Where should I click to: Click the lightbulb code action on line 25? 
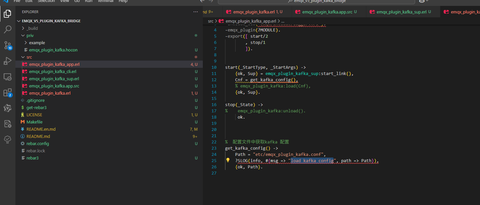point(228,160)
